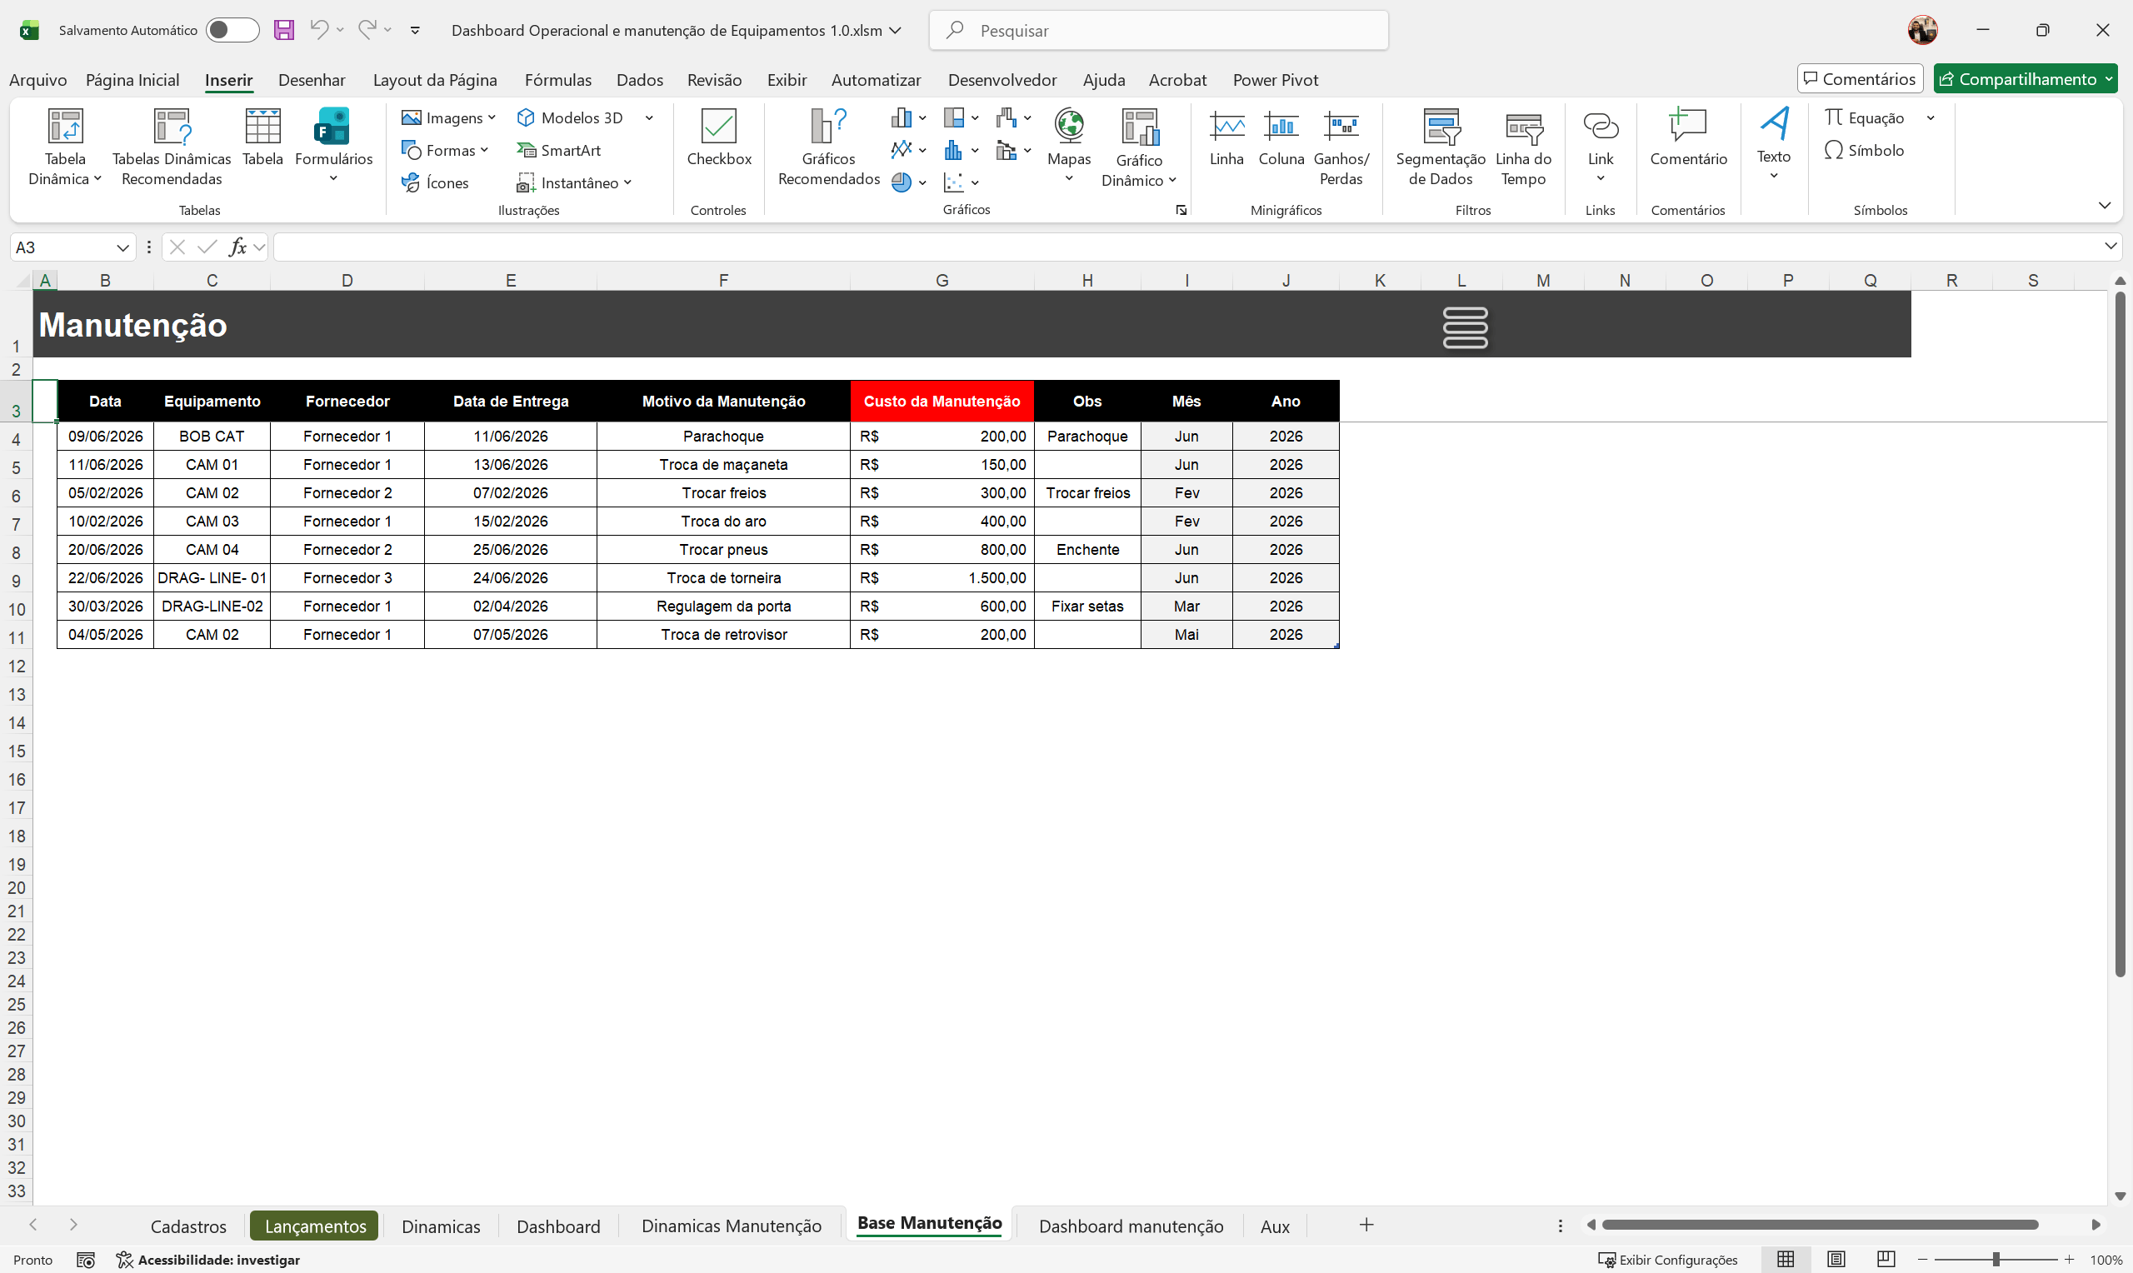Toggle Salvamento Automático switch
2133x1273 pixels.
232,30
